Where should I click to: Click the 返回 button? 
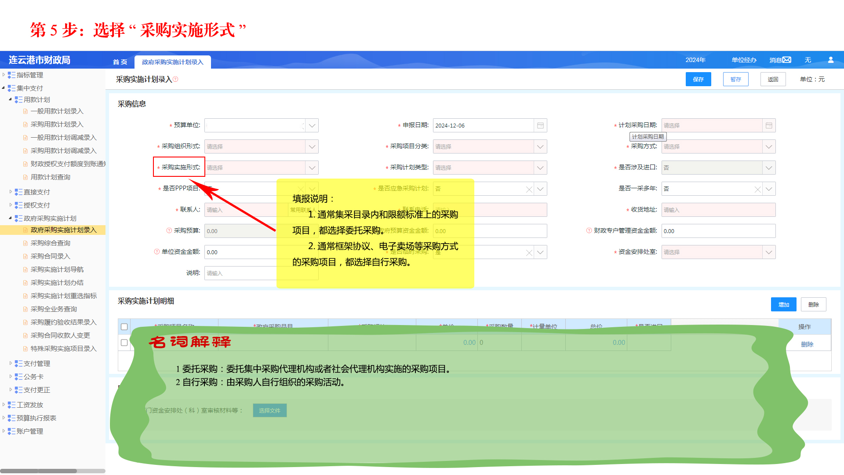773,79
